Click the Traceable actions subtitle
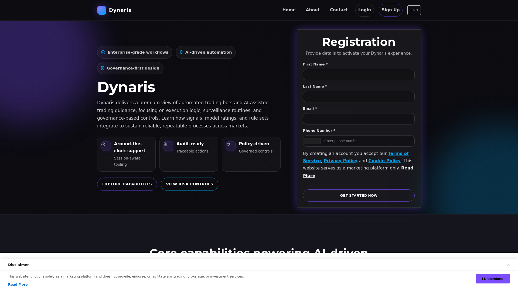Screen dimensions: 518x291 [x=192, y=151]
